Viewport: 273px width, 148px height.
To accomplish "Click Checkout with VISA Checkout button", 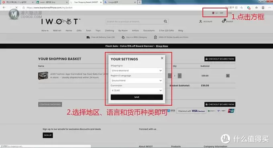I will click(x=192, y=111).
